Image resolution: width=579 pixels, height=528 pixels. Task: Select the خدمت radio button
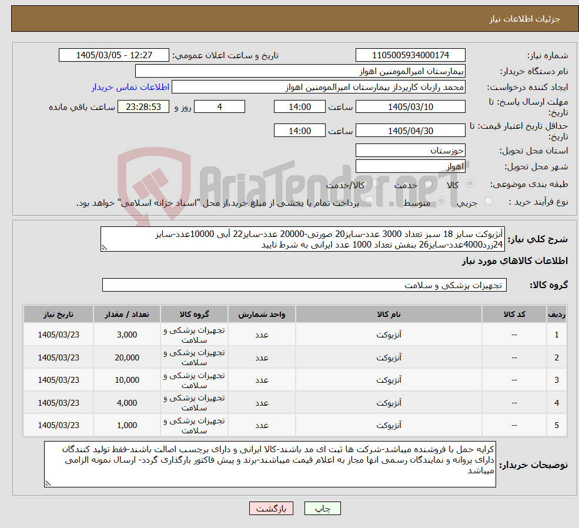coord(429,183)
